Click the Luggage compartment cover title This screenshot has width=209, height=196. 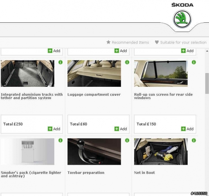tap(94, 95)
